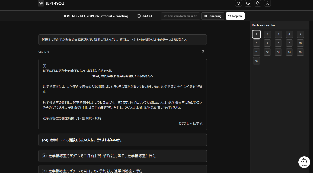313x173 pixels.
Task: Open notifications via the bell icon
Action: pyautogui.click(x=258, y=3)
